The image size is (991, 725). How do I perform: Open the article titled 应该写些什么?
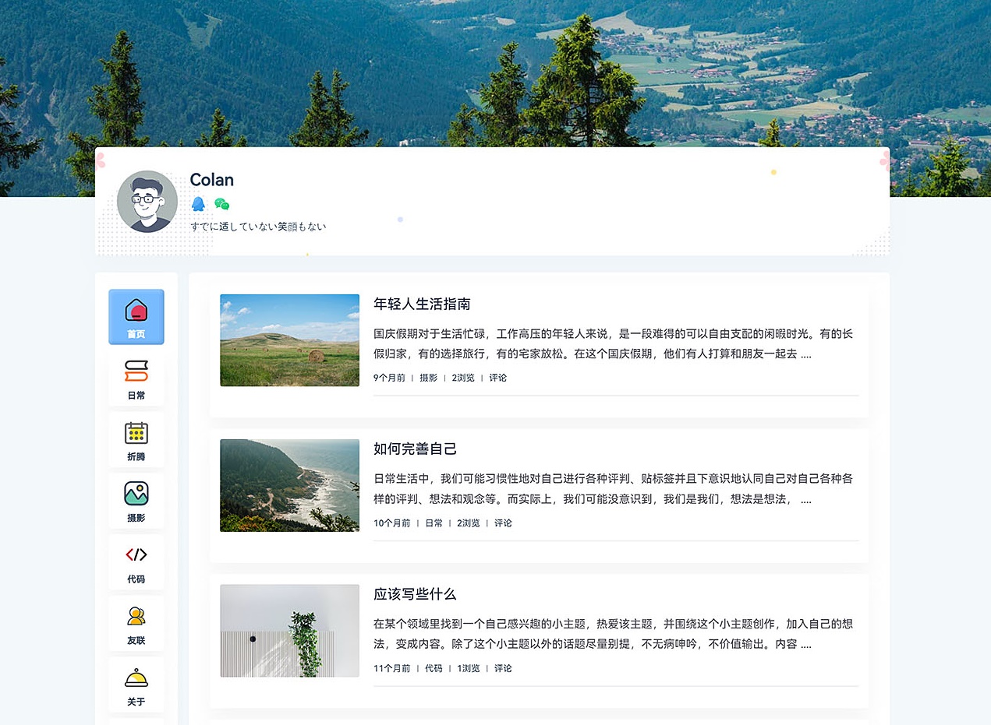click(x=415, y=594)
